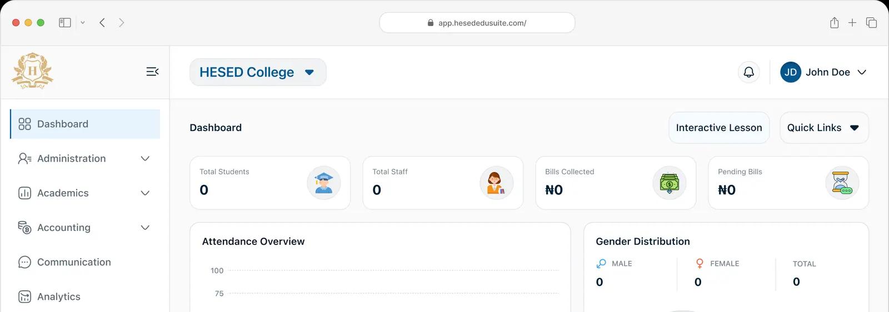Click the Dashboard page title
This screenshot has height=312, width=889.
pos(216,128)
